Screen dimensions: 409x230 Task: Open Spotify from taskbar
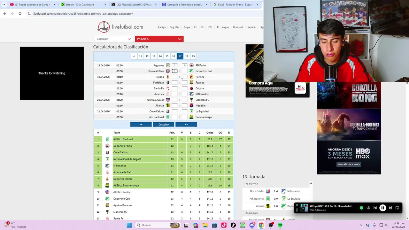pyautogui.click(x=280, y=225)
